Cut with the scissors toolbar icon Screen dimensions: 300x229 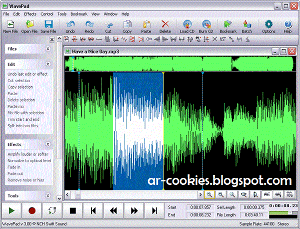tap(108, 27)
